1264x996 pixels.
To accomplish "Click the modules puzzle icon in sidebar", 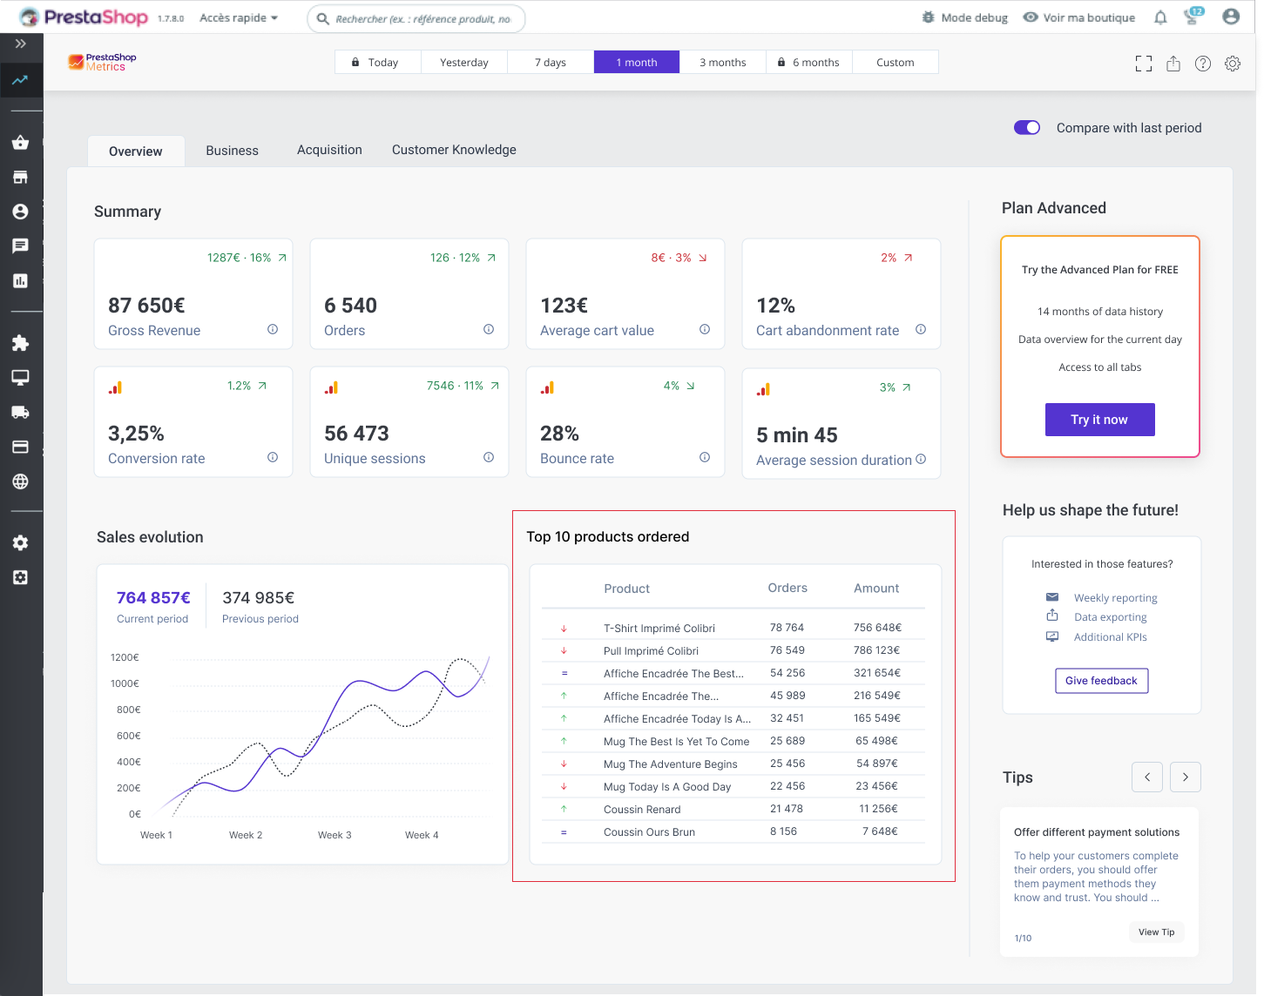I will pyautogui.click(x=21, y=343).
